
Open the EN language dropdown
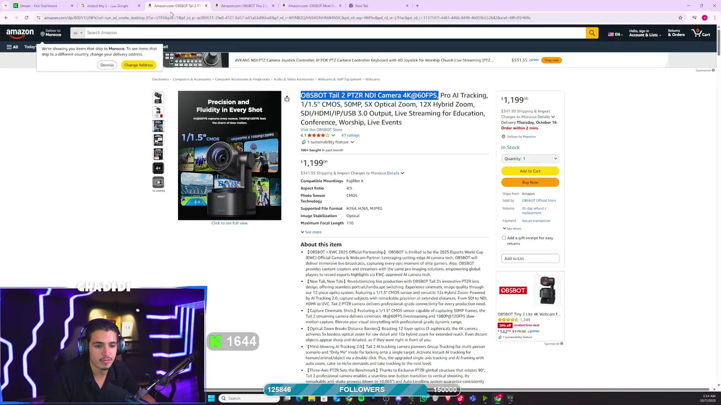click(x=615, y=34)
